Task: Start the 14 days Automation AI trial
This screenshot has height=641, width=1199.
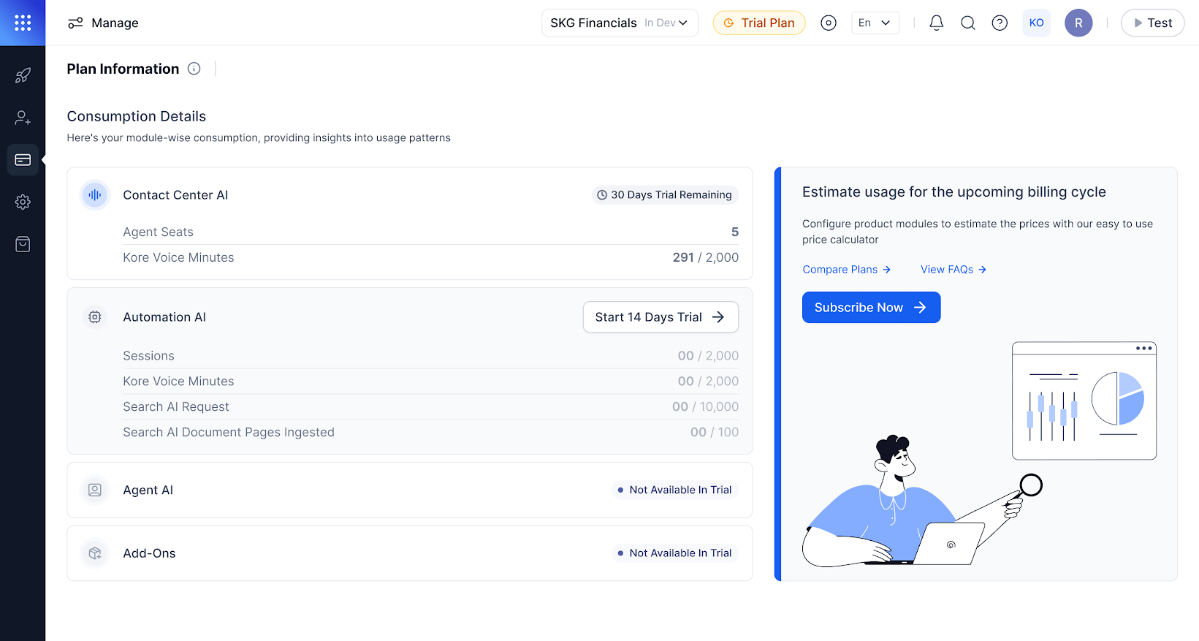Action: [661, 317]
